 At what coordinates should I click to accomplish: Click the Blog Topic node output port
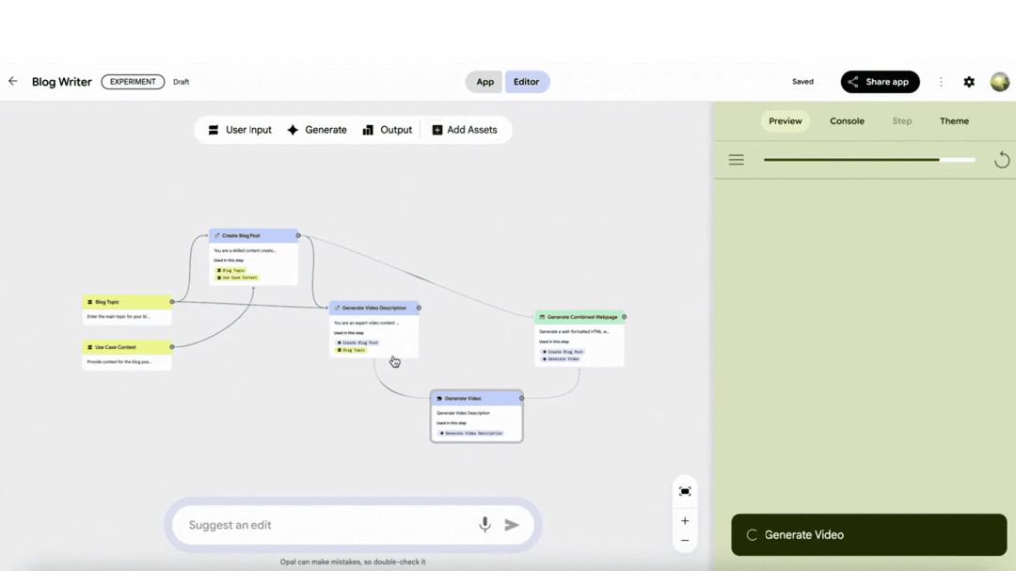point(172,301)
